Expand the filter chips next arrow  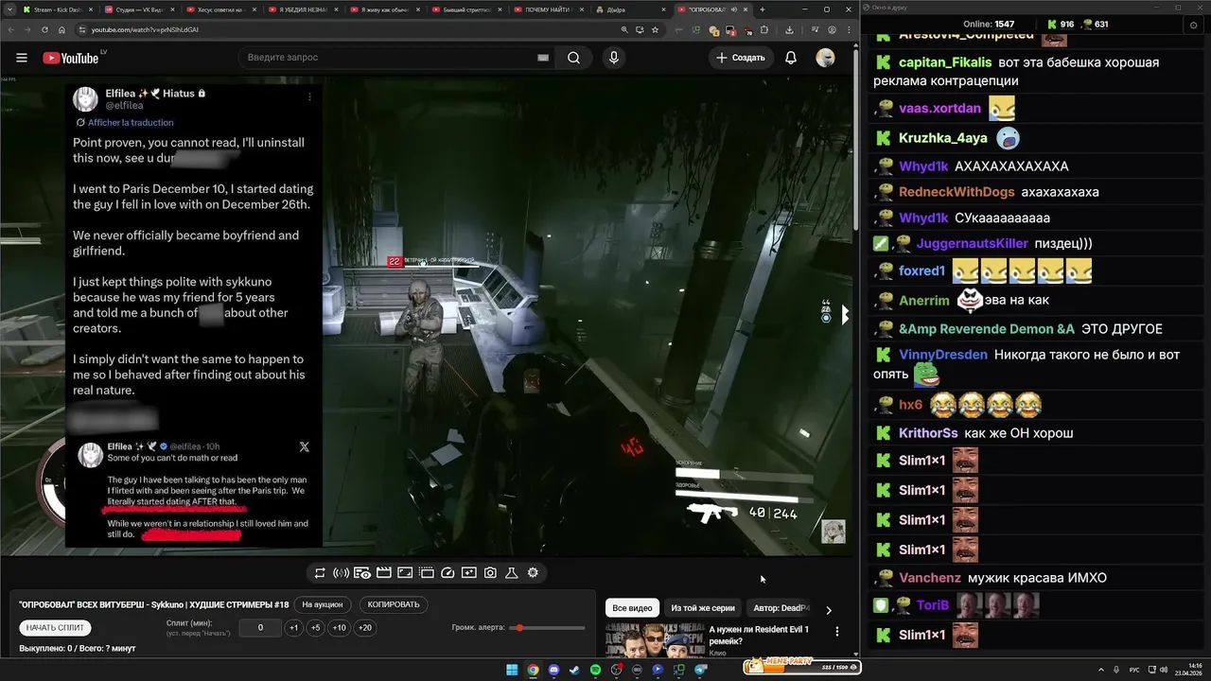tap(829, 610)
